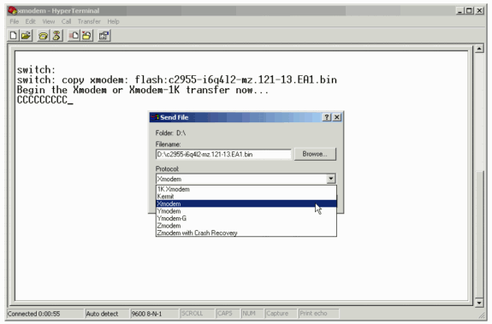
Task: Click the Browse... button
Action: coord(315,154)
